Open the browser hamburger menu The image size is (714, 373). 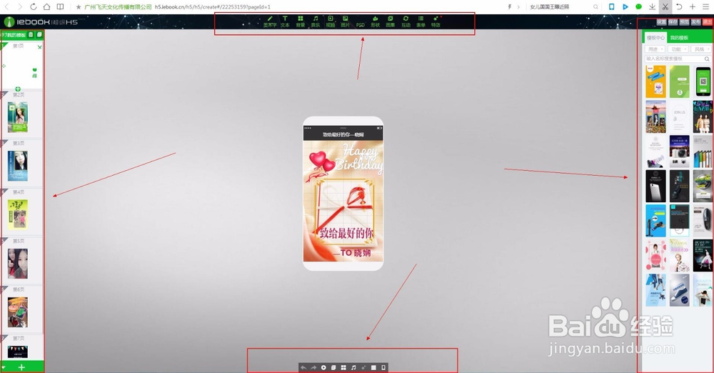(705, 7)
